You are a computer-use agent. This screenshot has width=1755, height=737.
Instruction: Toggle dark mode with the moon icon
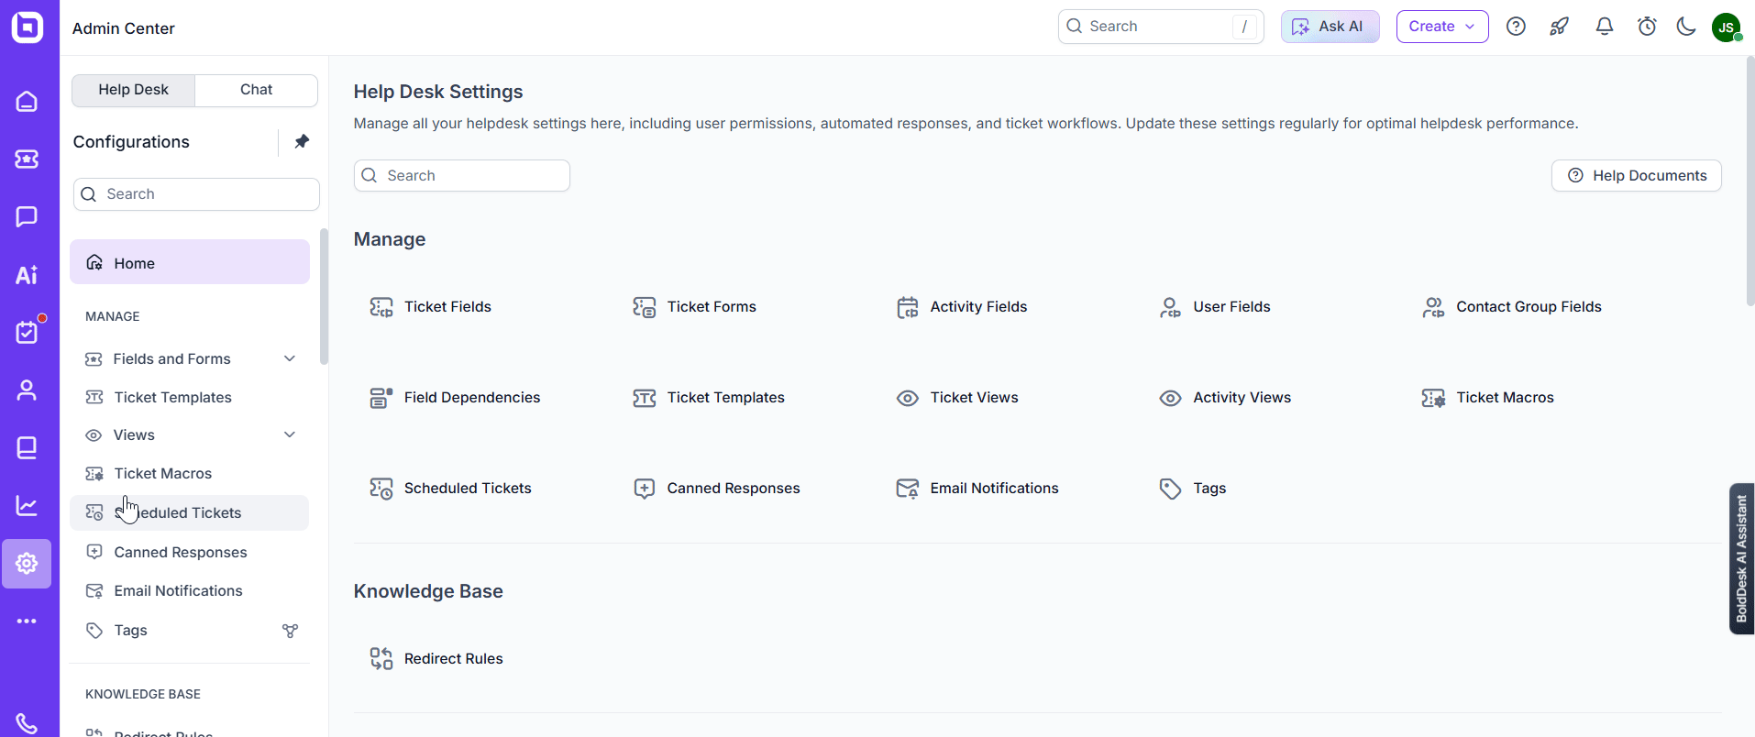(x=1685, y=27)
